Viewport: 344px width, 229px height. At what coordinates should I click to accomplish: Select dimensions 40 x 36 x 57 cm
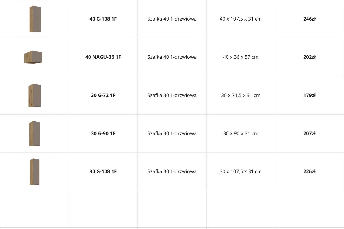tap(241, 57)
